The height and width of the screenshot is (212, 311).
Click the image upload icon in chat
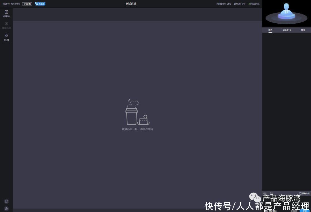click(x=272, y=194)
